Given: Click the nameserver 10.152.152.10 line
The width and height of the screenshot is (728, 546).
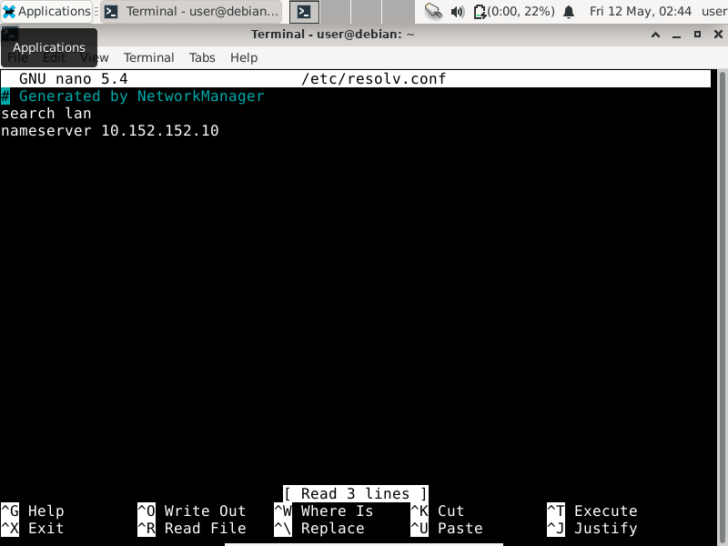Looking at the screenshot, I should pos(110,131).
